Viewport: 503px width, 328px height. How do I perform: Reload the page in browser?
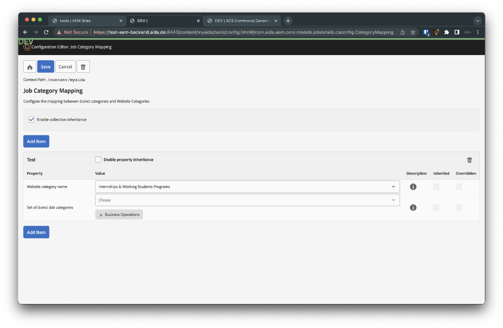[x=46, y=32]
